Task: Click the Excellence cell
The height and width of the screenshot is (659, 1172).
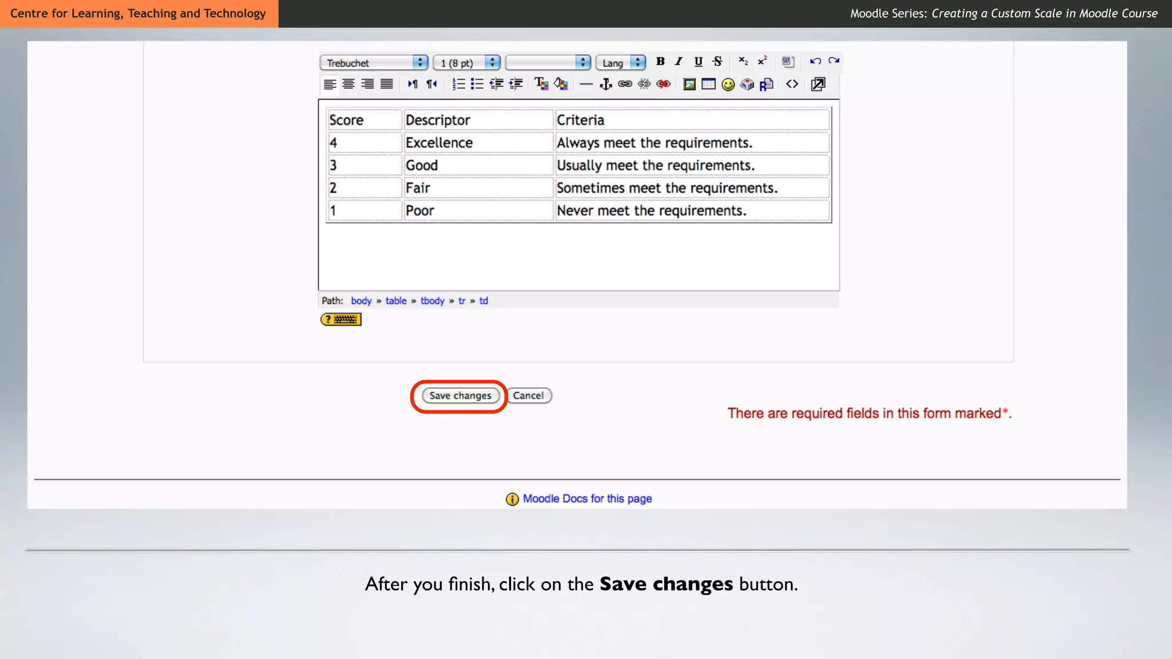Action: [x=478, y=142]
